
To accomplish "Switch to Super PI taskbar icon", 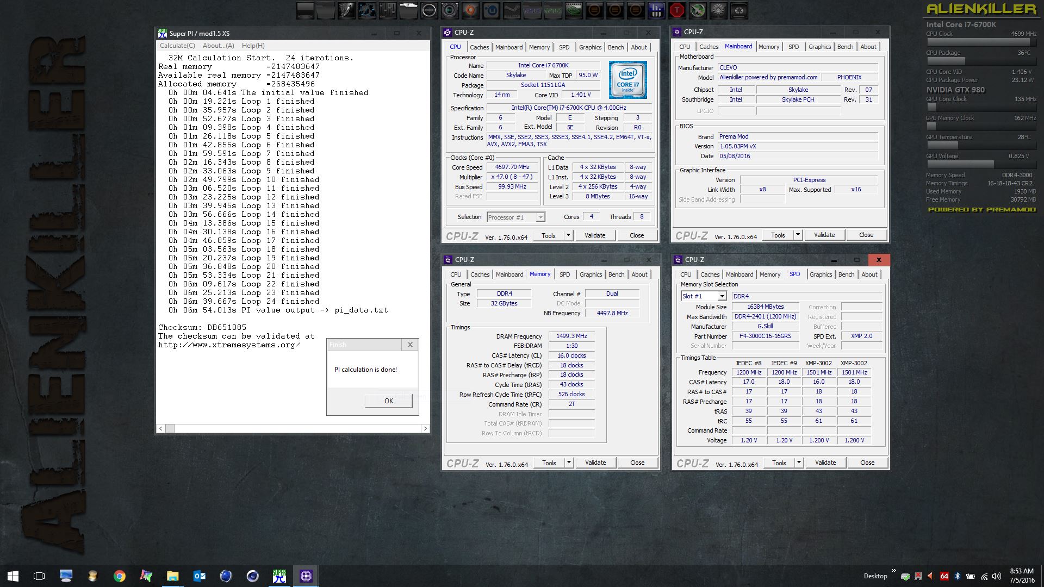I will tap(279, 576).
